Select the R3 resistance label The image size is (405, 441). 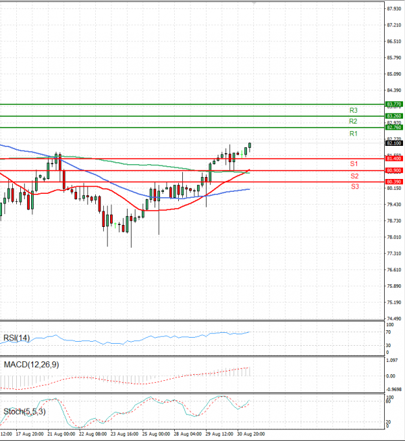click(353, 110)
